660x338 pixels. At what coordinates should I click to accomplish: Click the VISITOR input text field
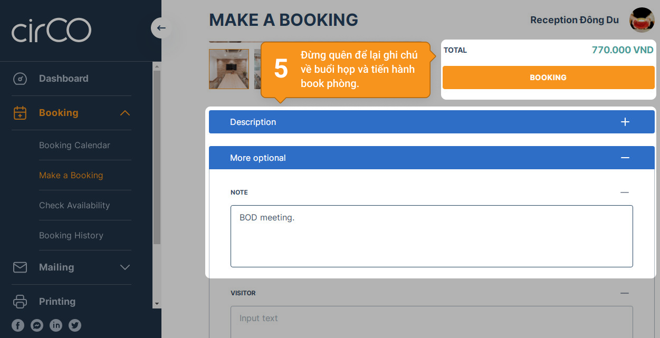[432, 322]
